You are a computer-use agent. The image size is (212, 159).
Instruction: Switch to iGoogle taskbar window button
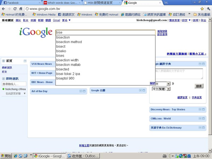(x=49, y=156)
